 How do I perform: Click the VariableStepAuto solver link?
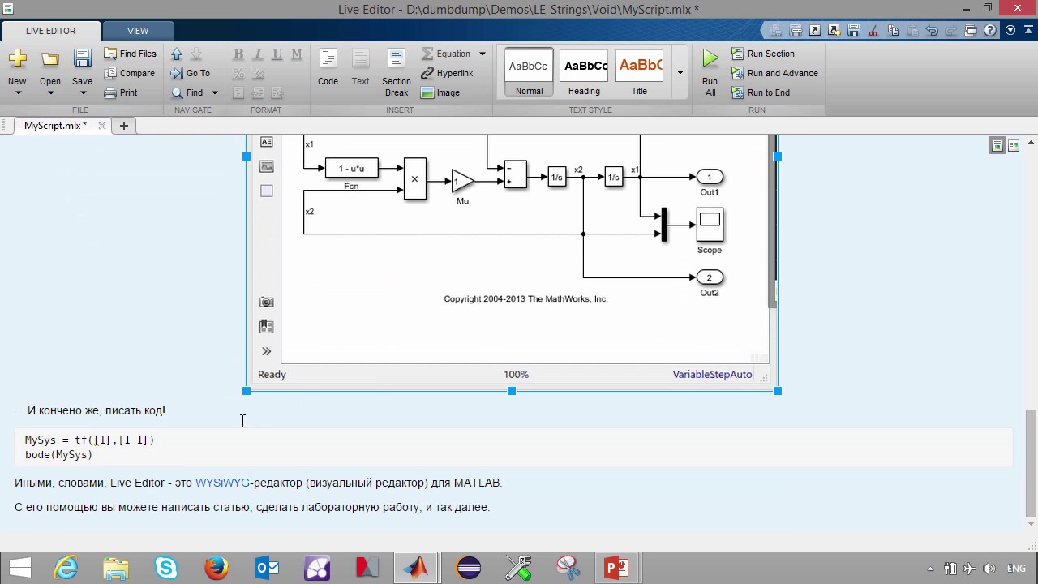pyautogui.click(x=712, y=375)
